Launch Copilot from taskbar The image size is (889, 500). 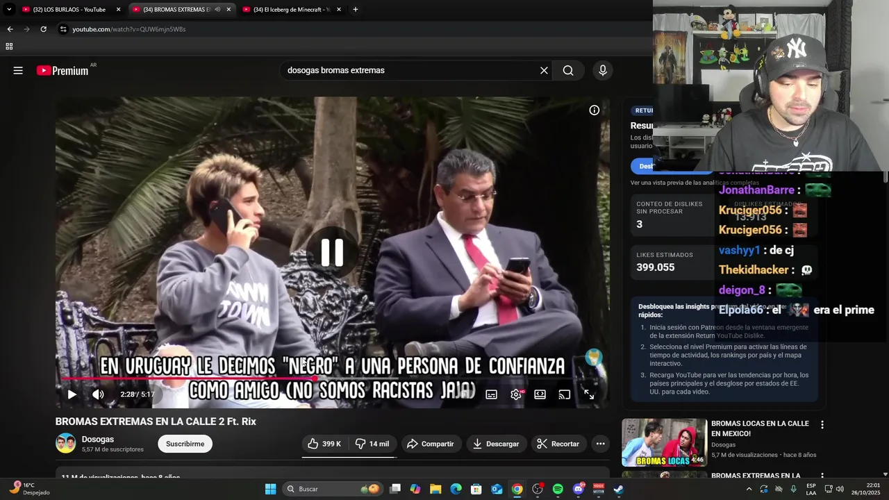pyautogui.click(x=415, y=489)
